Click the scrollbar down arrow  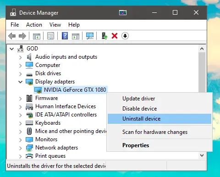coord(202,155)
